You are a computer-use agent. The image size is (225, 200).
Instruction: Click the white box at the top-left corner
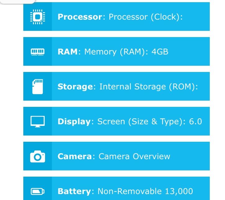(17, 1)
